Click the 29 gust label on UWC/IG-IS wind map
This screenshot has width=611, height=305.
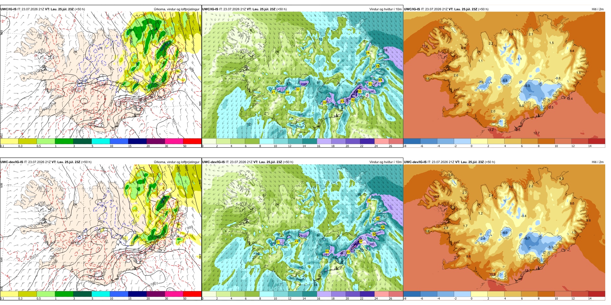click(342, 101)
